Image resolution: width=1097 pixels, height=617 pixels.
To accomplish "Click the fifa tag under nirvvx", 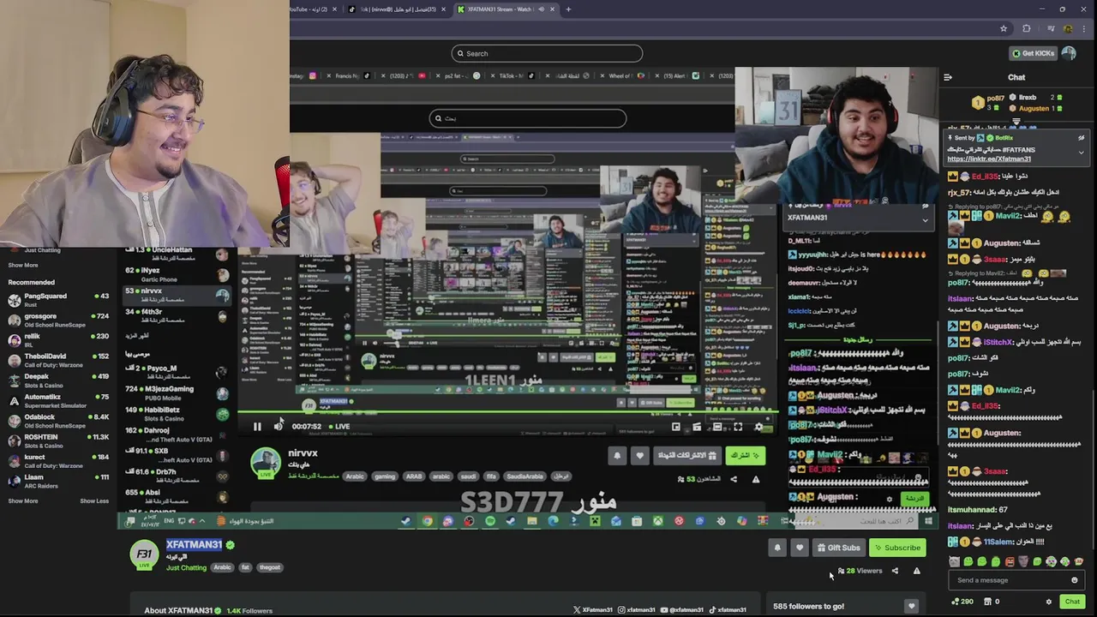I will pos(491,476).
